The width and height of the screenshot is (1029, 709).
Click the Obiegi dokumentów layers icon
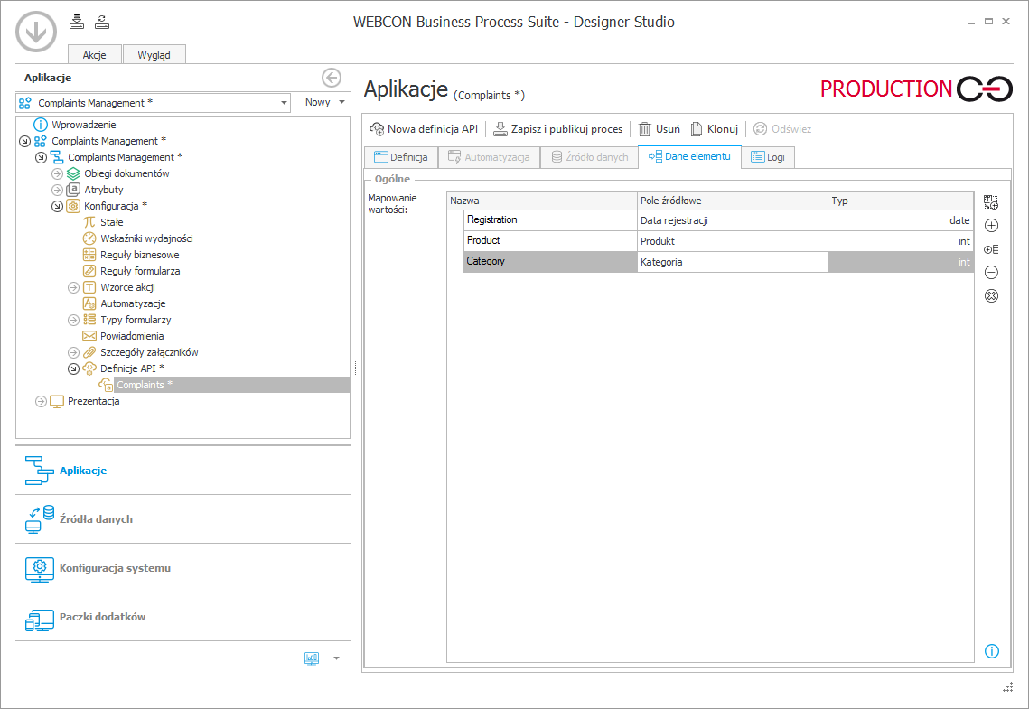pyautogui.click(x=73, y=173)
